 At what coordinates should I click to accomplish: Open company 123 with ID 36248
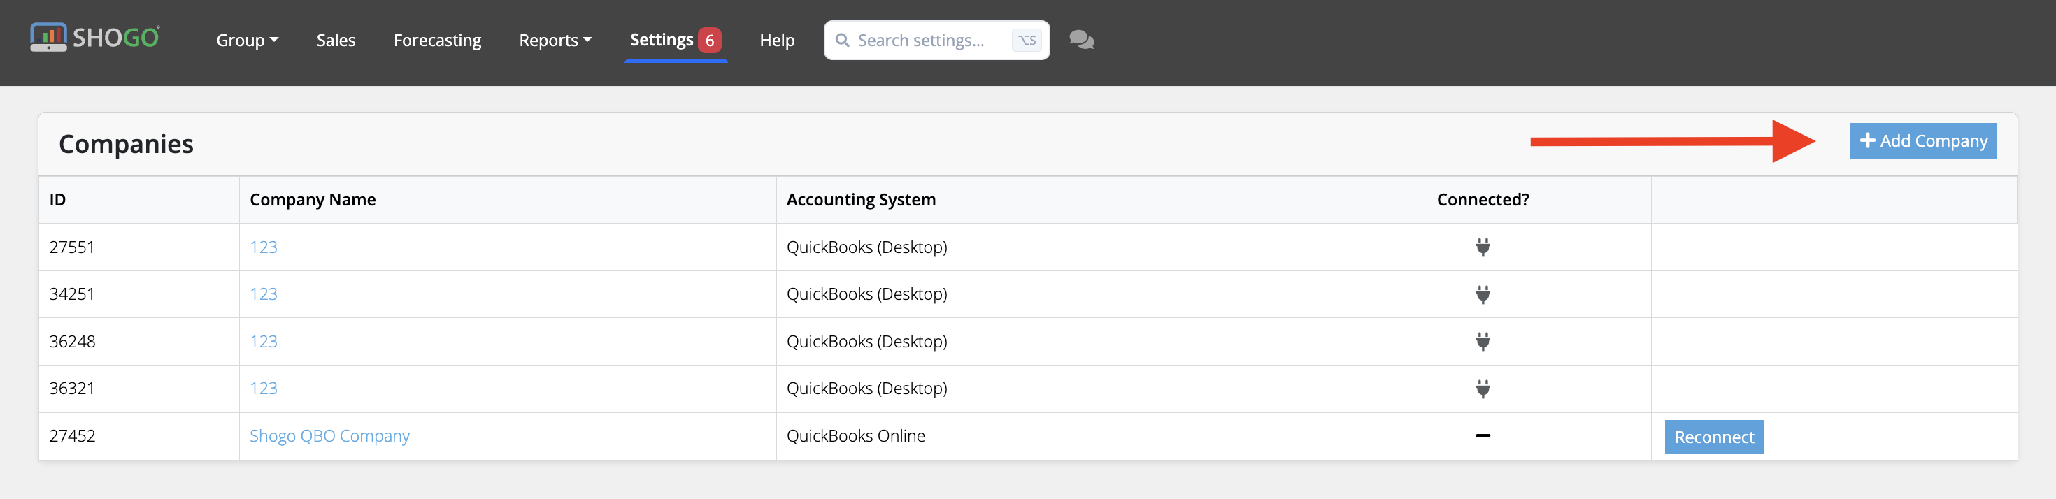click(264, 341)
